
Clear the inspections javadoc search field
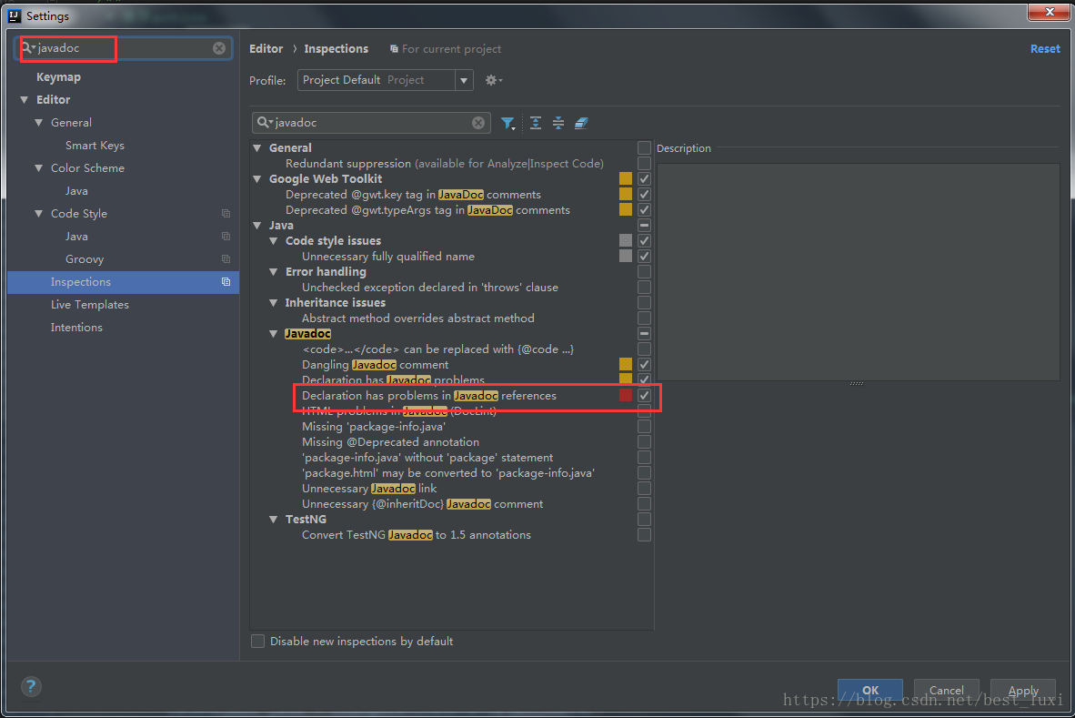tap(478, 123)
